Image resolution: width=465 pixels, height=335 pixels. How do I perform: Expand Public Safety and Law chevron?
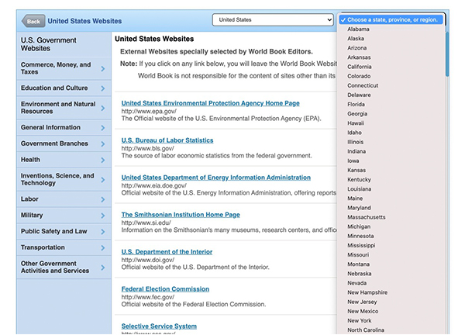(103, 231)
